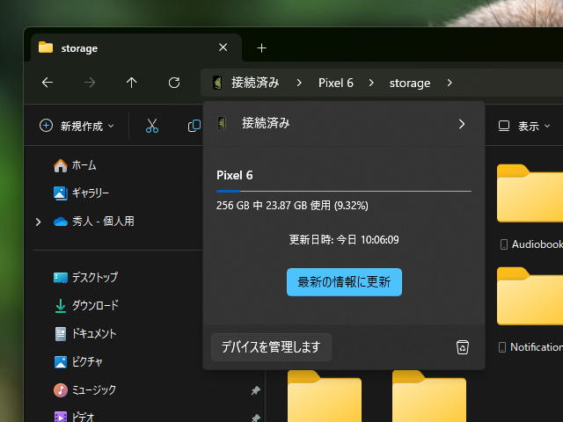Close the storage tab
Viewport: 563px width, 422px height.
pos(223,47)
